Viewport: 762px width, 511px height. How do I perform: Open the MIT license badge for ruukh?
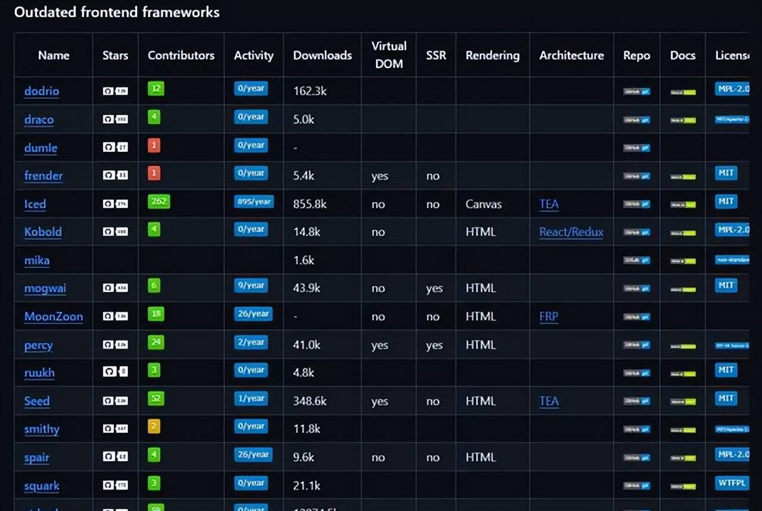coord(726,370)
